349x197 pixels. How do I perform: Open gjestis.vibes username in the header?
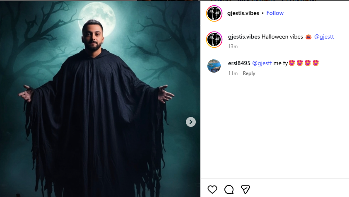click(x=243, y=13)
